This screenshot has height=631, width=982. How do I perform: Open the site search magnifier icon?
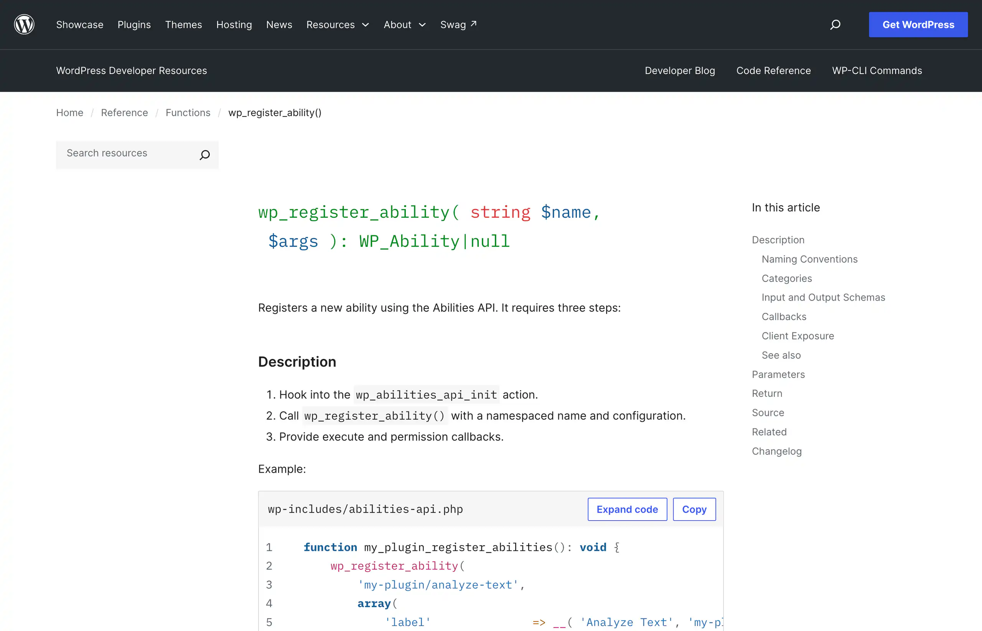[835, 25]
